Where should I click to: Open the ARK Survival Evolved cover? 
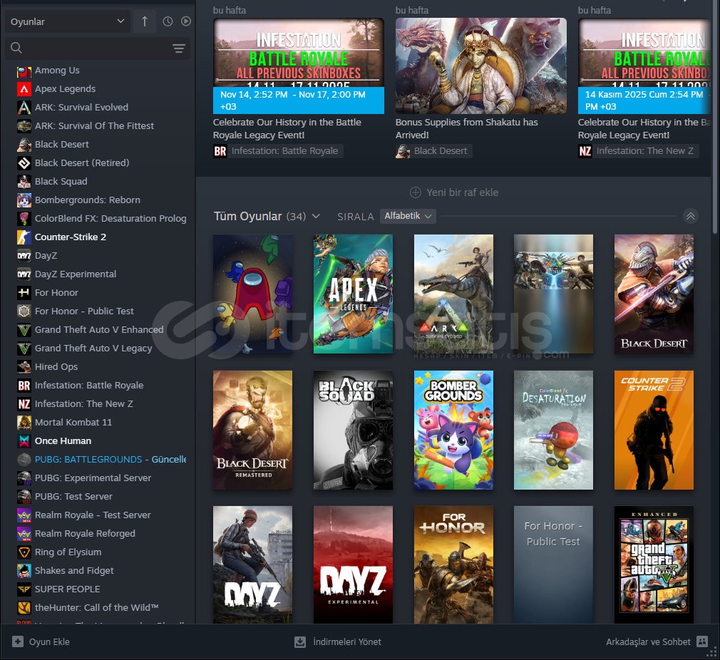[x=453, y=294]
